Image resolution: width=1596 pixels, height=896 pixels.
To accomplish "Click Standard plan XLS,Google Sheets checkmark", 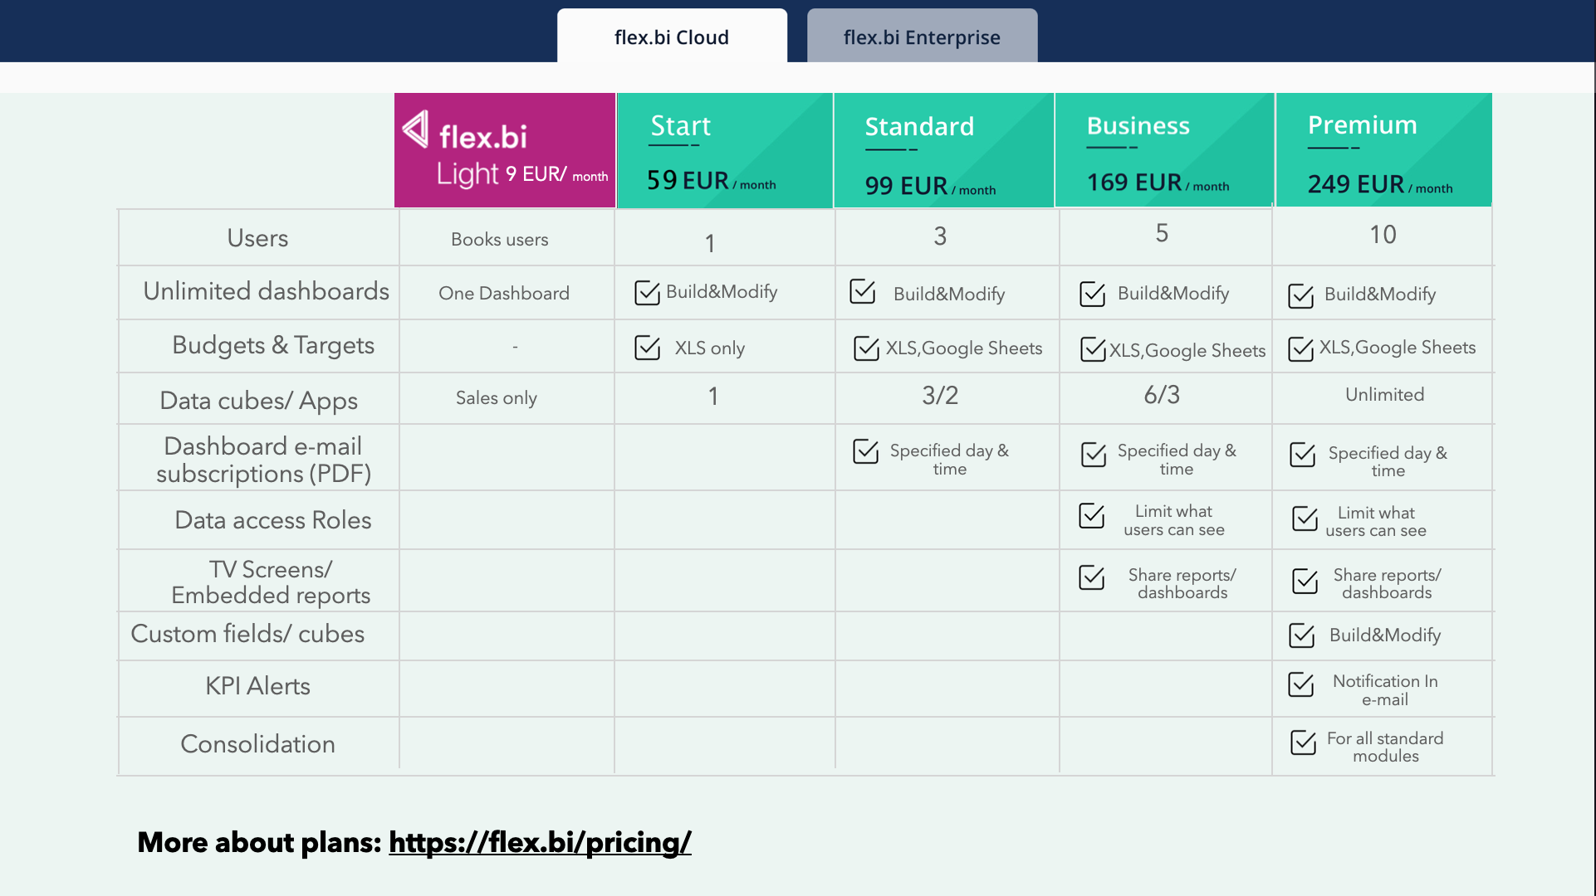I will (x=866, y=348).
